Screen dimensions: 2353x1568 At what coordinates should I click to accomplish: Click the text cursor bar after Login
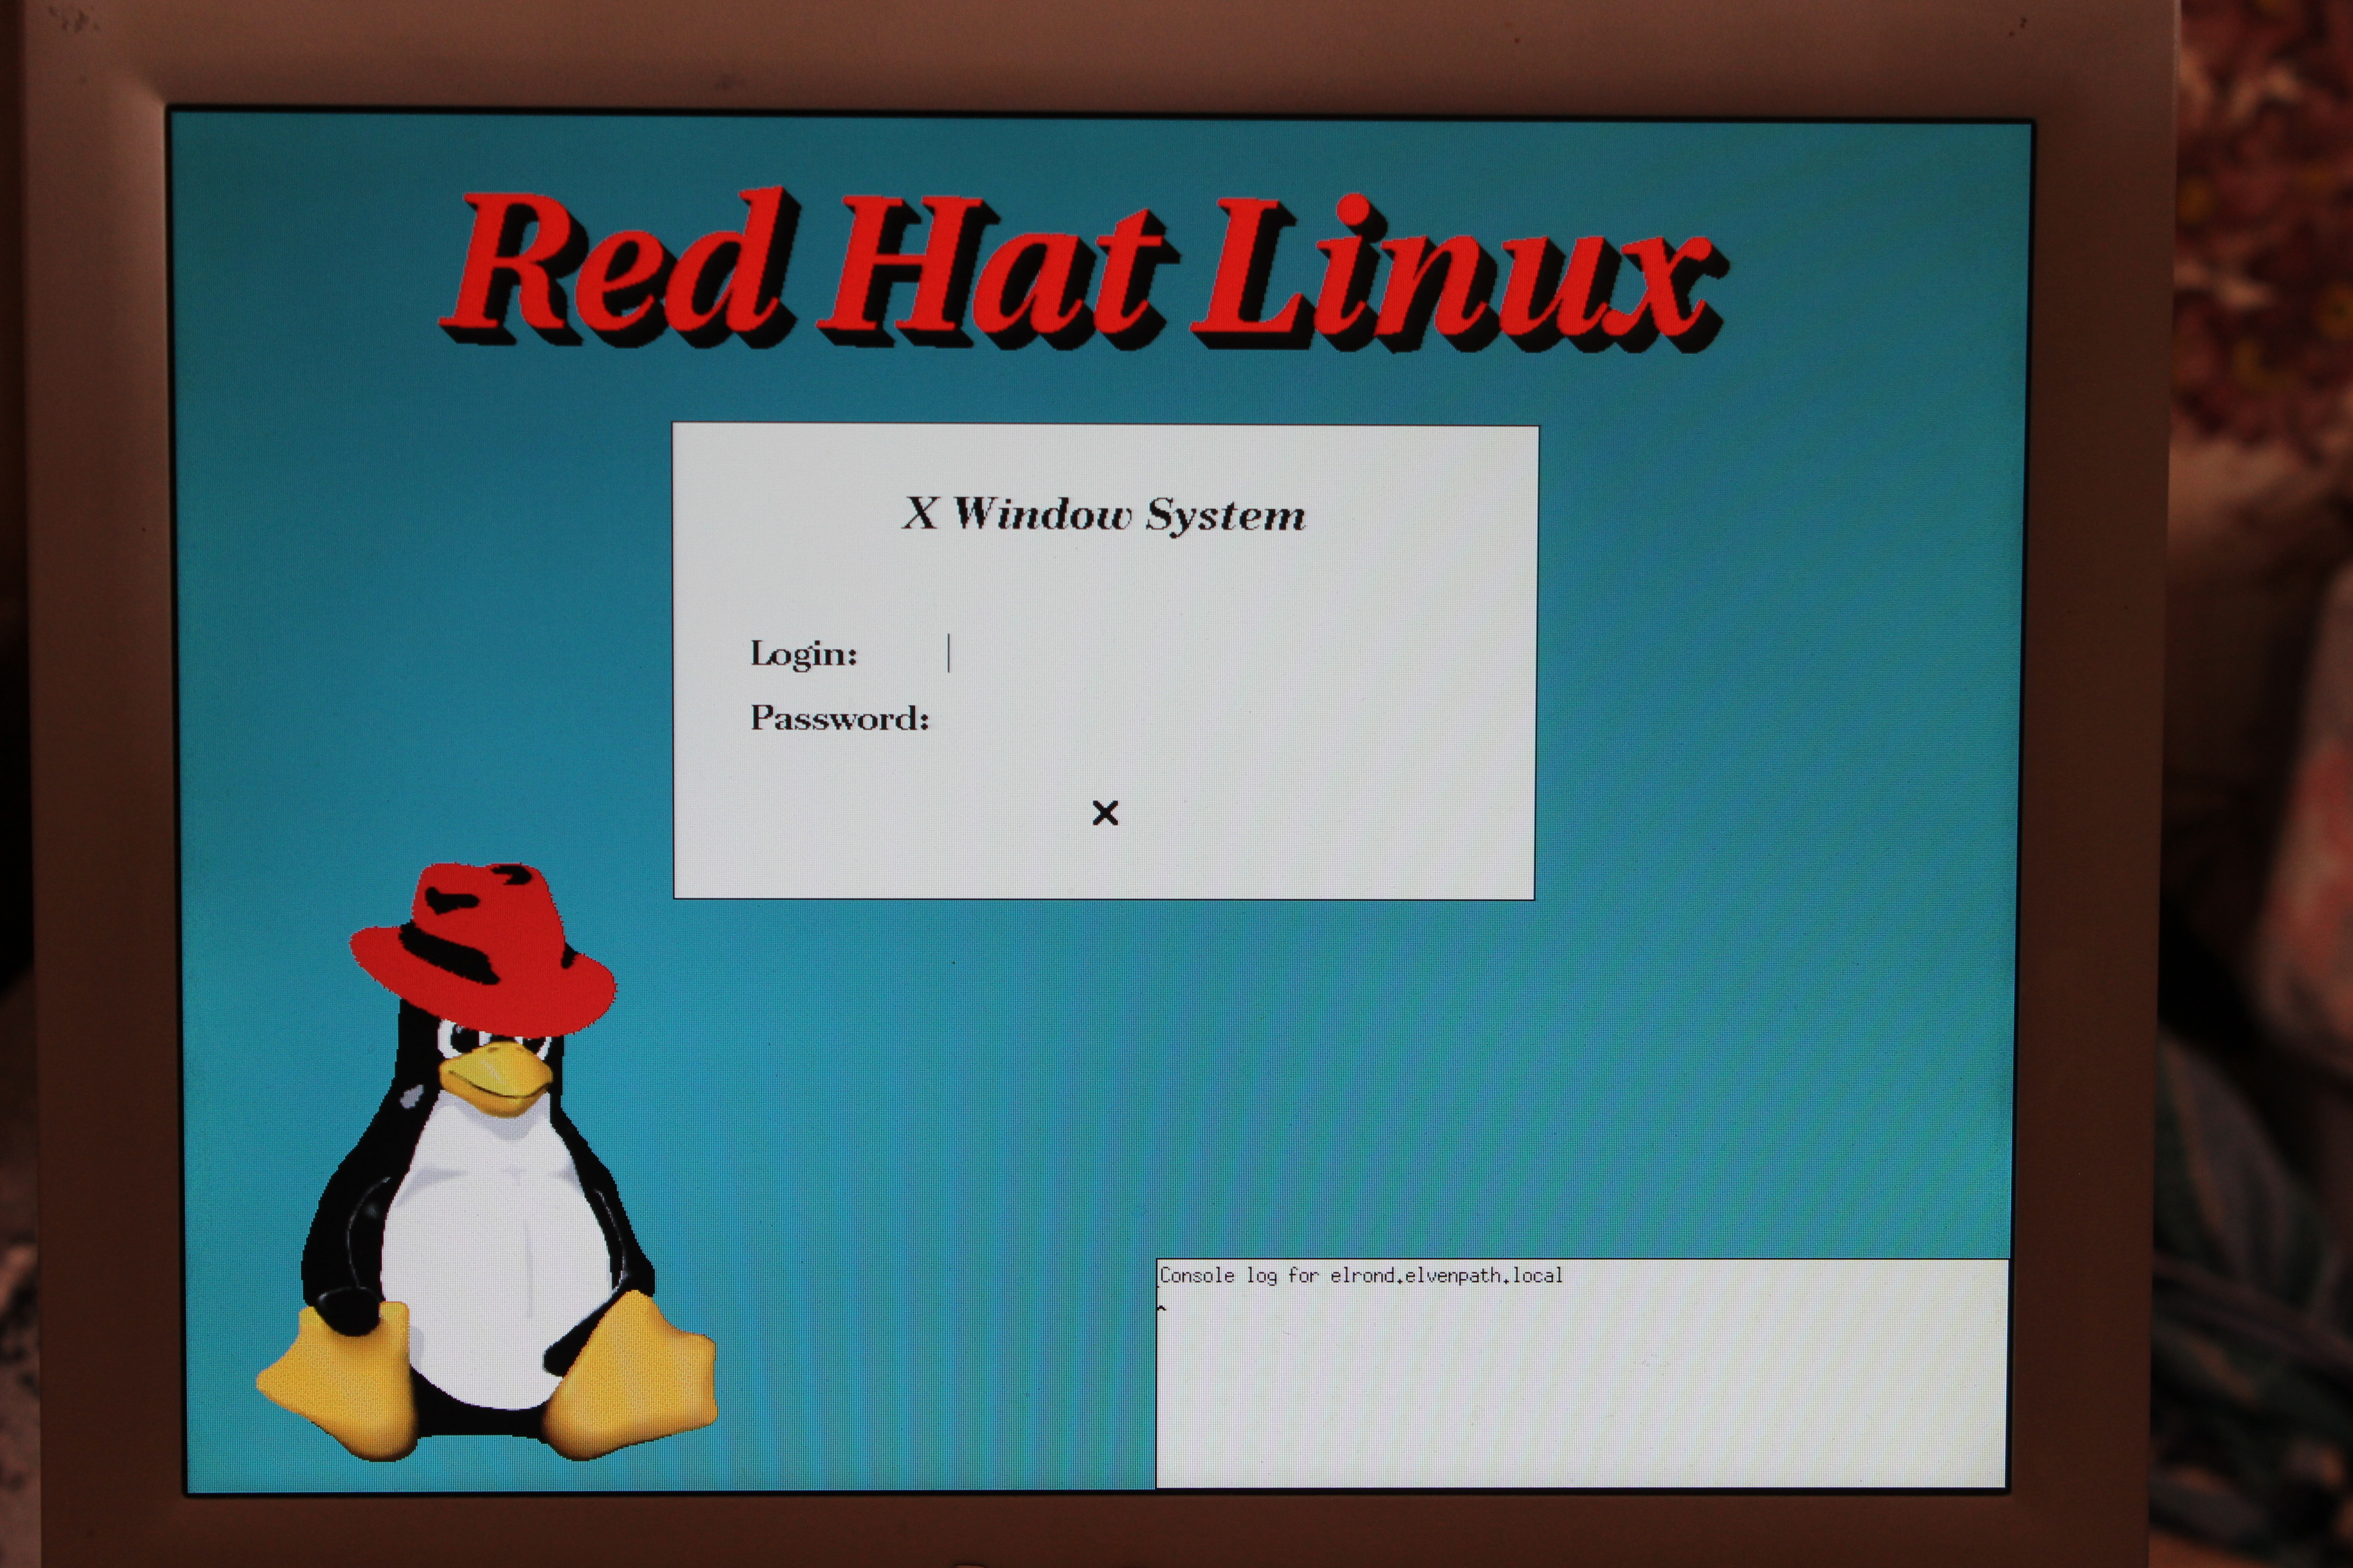click(x=948, y=653)
